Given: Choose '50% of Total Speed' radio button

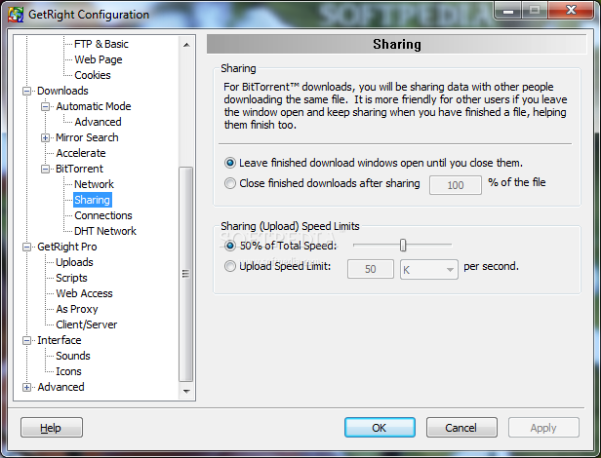Looking at the screenshot, I should (x=230, y=246).
